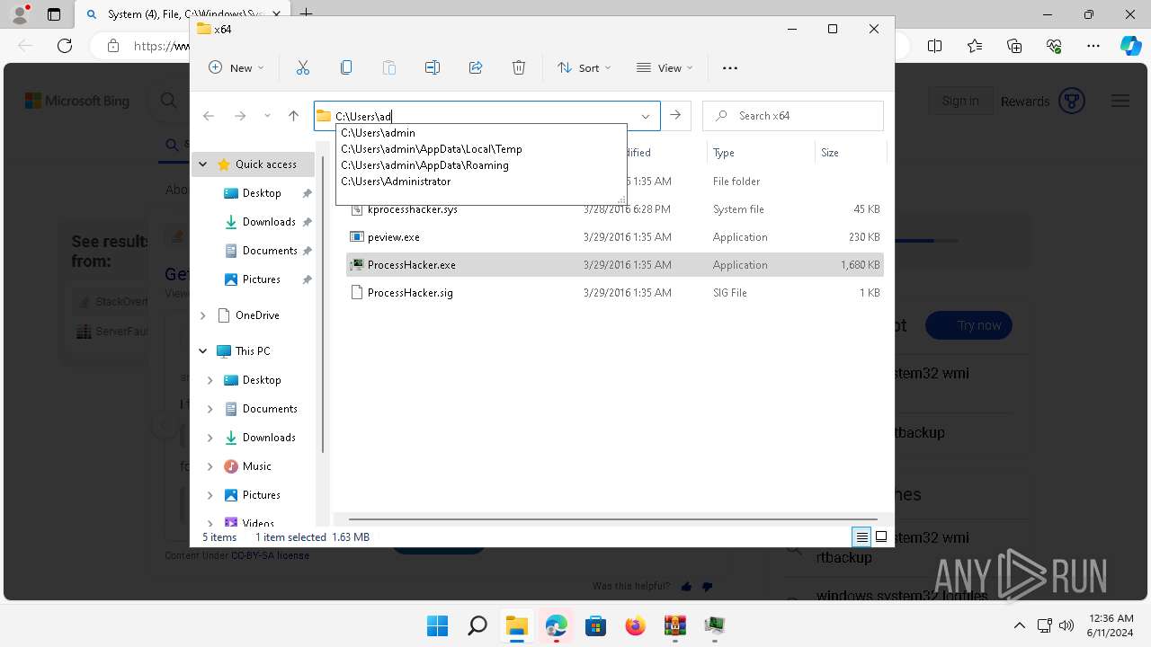Viewport: 1151px width, 647px height.
Task: Open Firefox from taskbar
Action: pyautogui.click(x=635, y=625)
